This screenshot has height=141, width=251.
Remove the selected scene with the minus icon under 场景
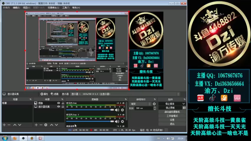[9, 125]
